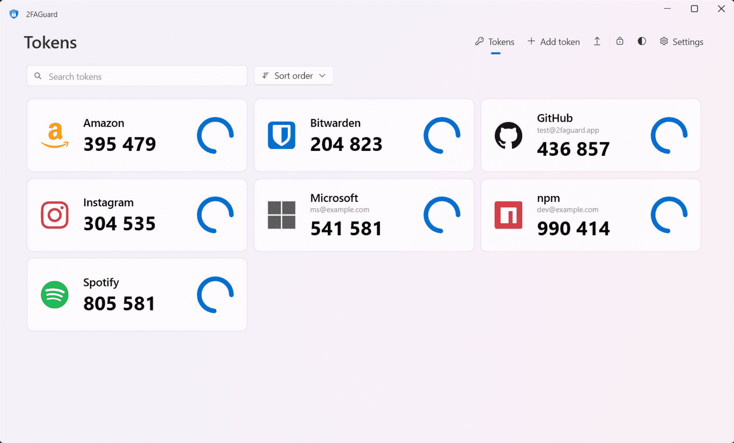The height and width of the screenshot is (443, 734).
Task: Click the Amazon countdown progress ring
Action: click(216, 135)
